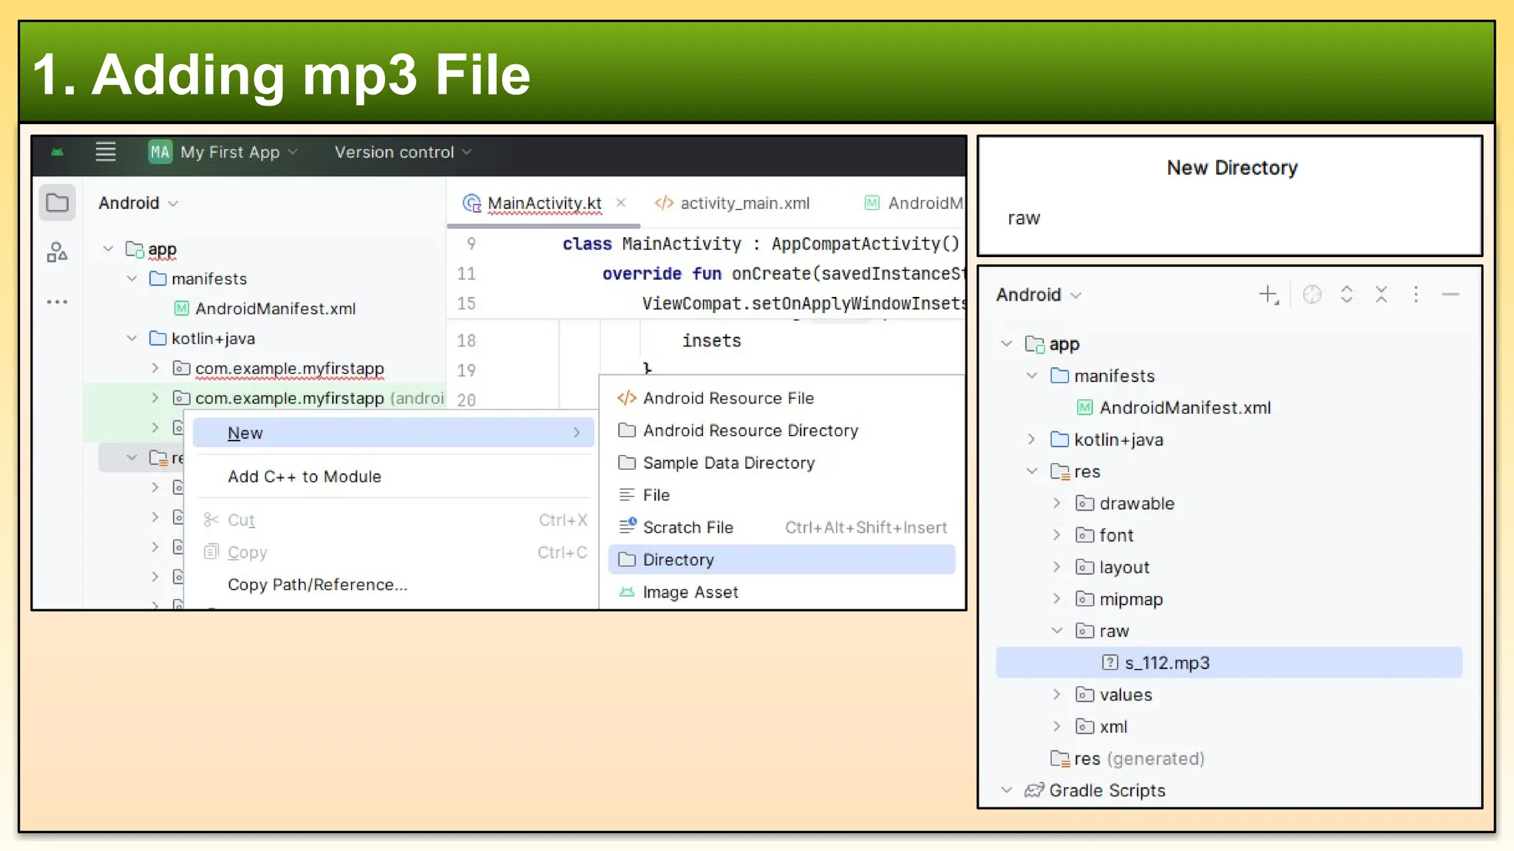The image size is (1514, 851).
Task: Expand the layout folder
Action: [1056, 567]
